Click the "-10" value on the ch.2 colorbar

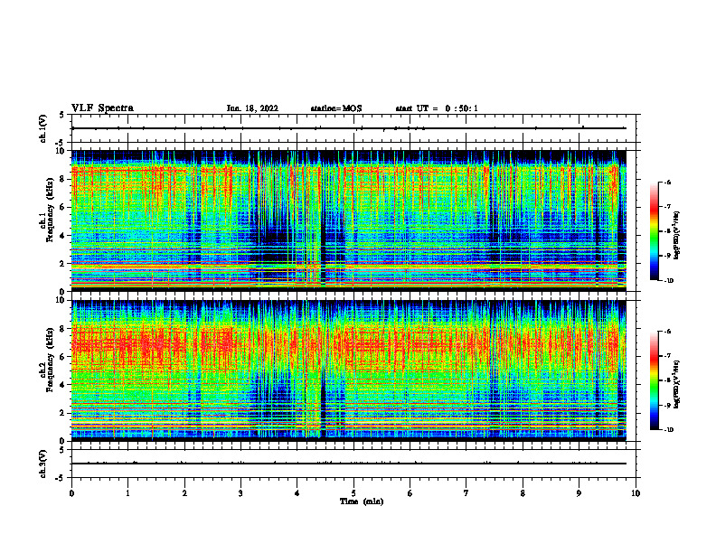tap(669, 430)
